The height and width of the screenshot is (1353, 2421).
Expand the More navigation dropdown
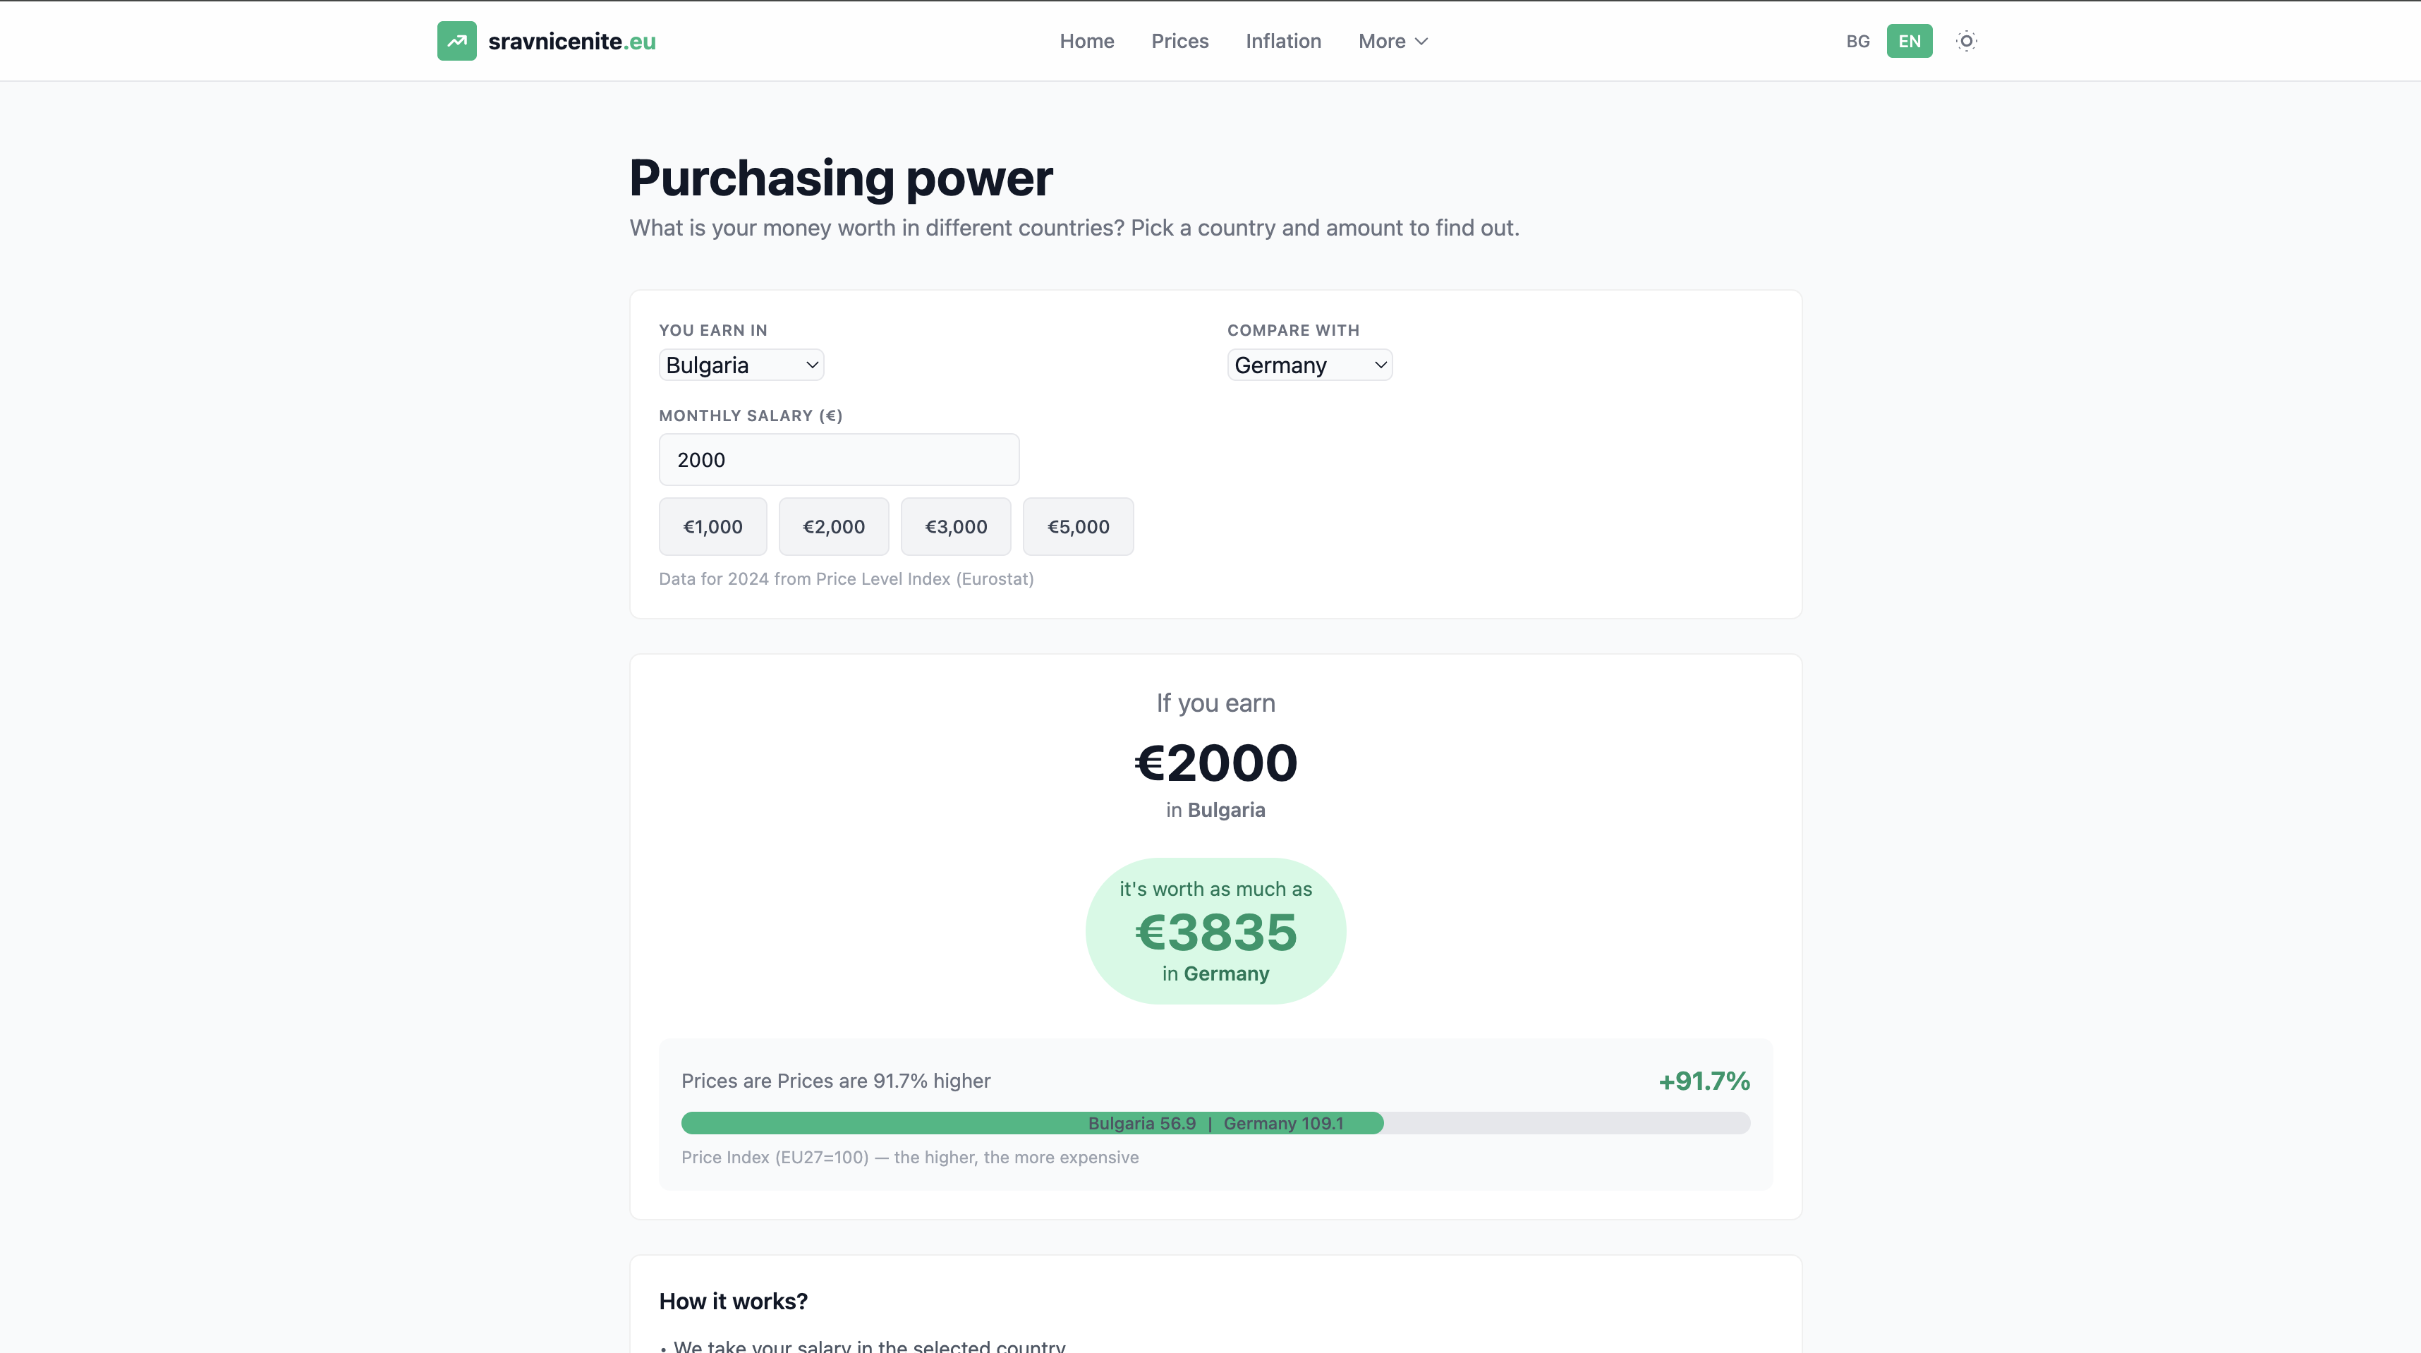pyautogui.click(x=1392, y=42)
